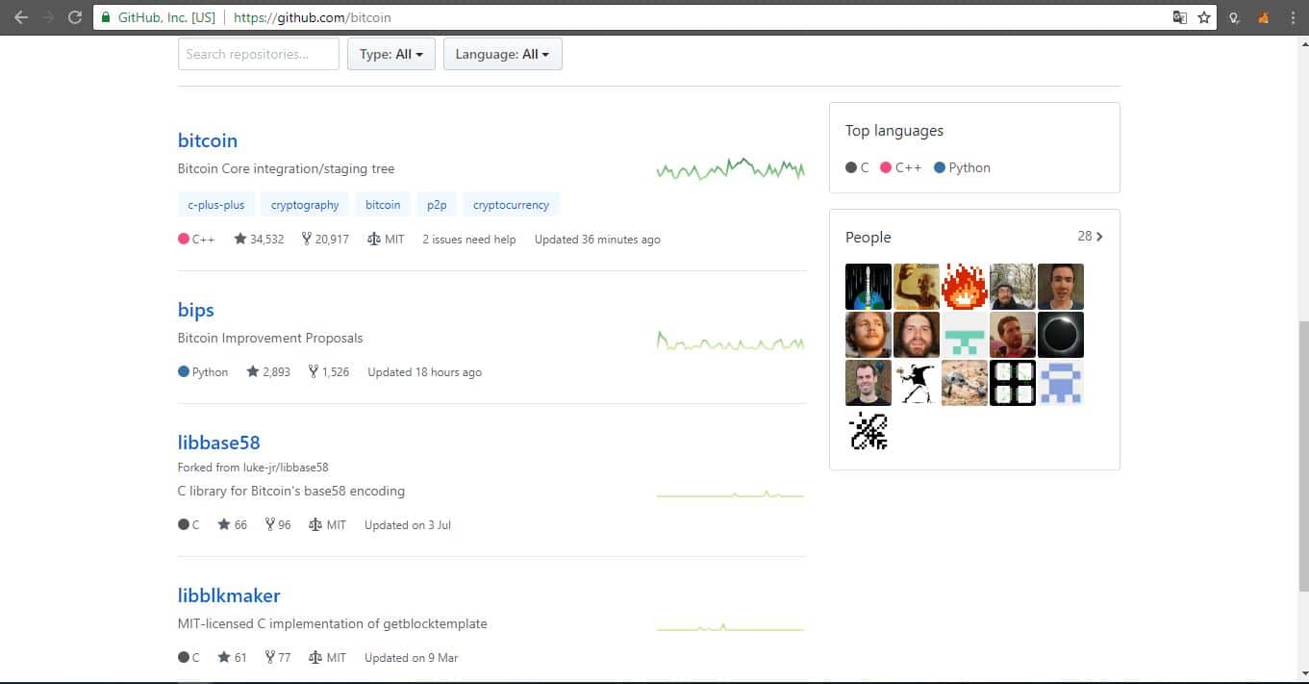Click the bookmark star in address bar
The width and height of the screenshot is (1309, 684).
[x=1203, y=17]
